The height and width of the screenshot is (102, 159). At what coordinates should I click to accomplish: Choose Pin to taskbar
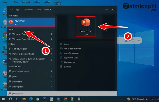[70, 62]
